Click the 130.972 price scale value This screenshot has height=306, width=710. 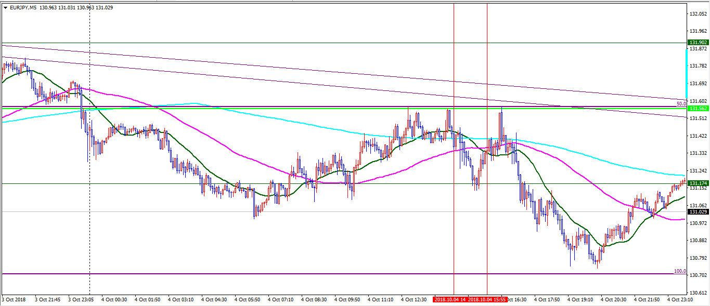point(698,223)
